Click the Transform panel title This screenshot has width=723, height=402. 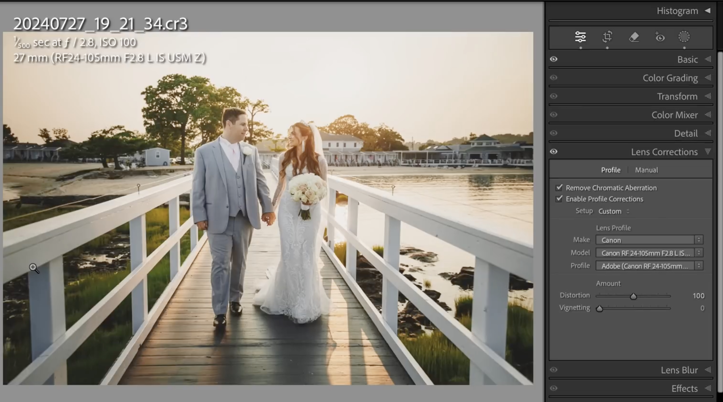click(677, 97)
